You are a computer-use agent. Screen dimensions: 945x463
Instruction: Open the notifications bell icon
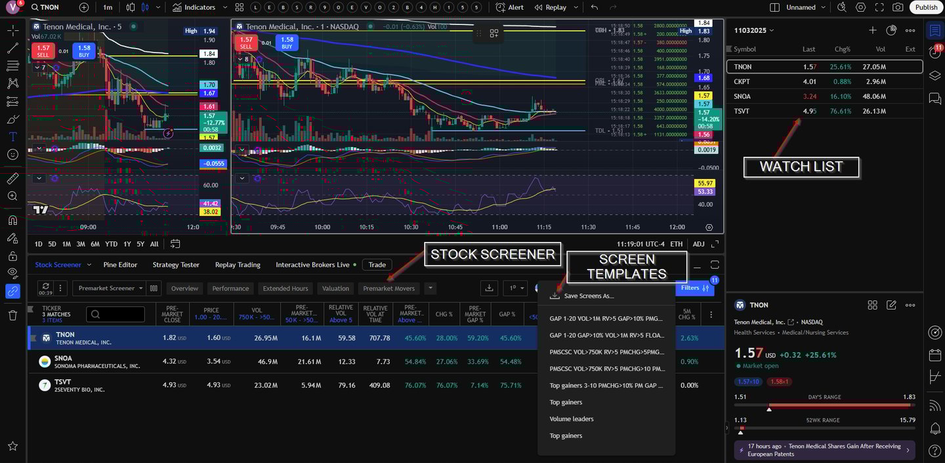click(x=934, y=428)
